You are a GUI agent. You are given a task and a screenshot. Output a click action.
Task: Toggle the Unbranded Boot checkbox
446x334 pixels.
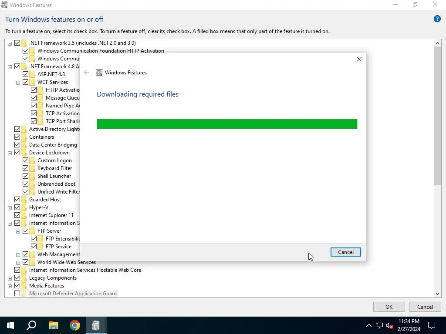pos(25,184)
